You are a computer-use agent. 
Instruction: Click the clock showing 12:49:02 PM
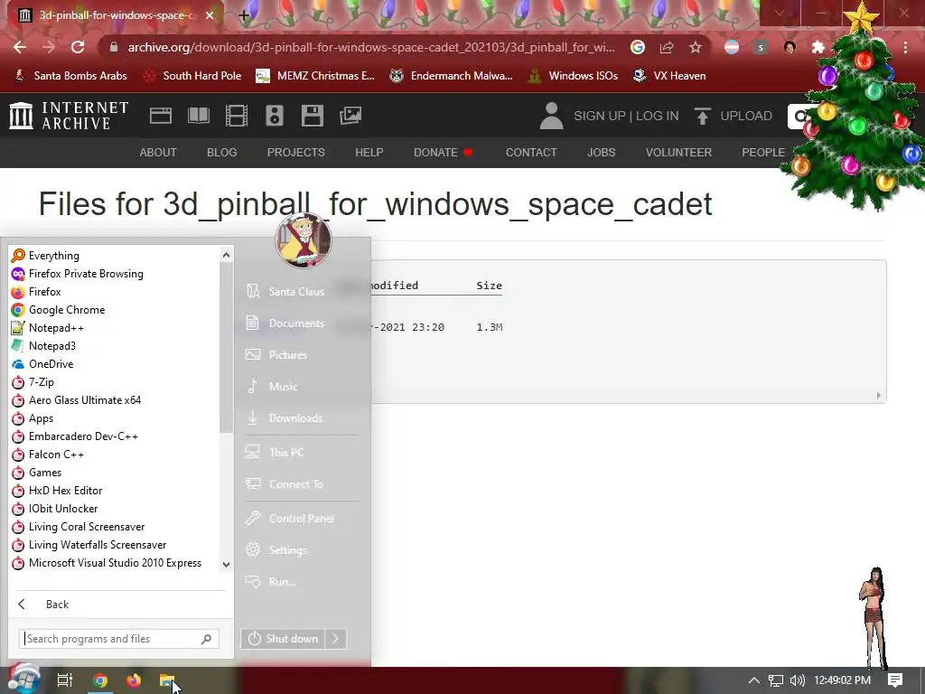click(x=843, y=680)
